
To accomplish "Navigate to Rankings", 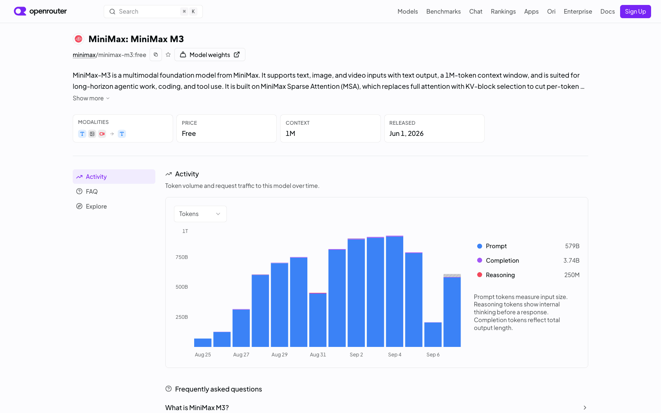I will pyautogui.click(x=503, y=12).
